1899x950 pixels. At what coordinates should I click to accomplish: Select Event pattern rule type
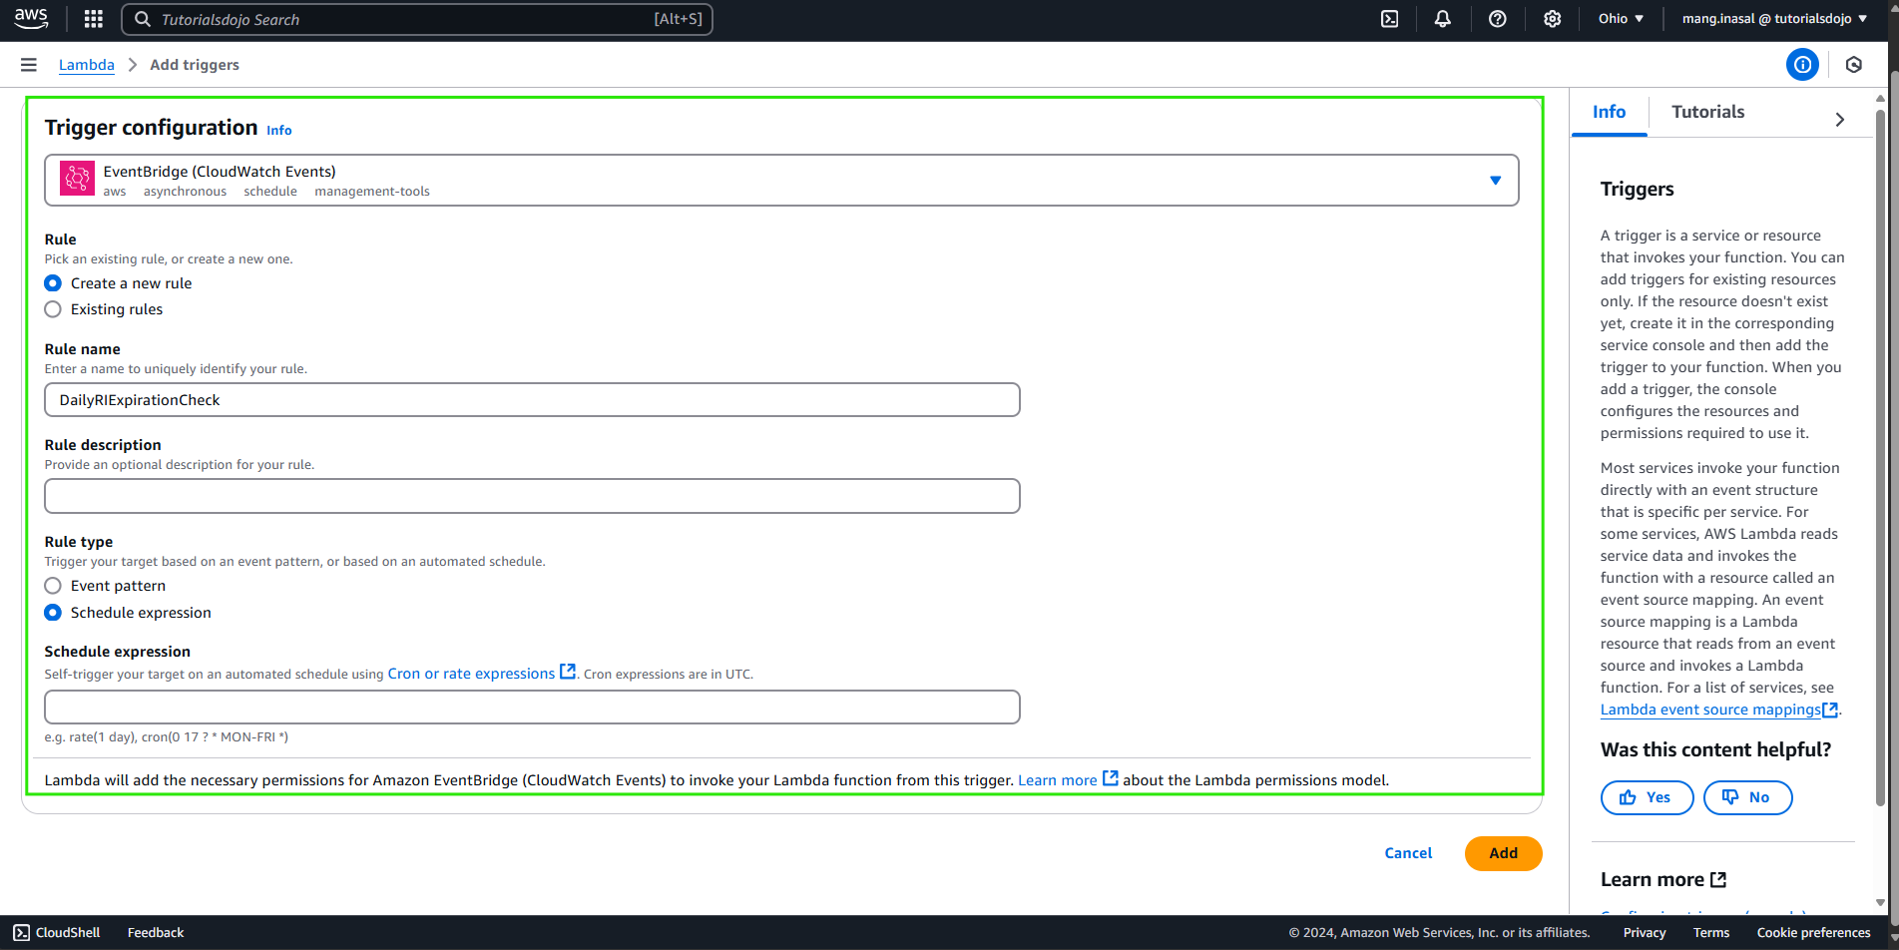click(53, 586)
